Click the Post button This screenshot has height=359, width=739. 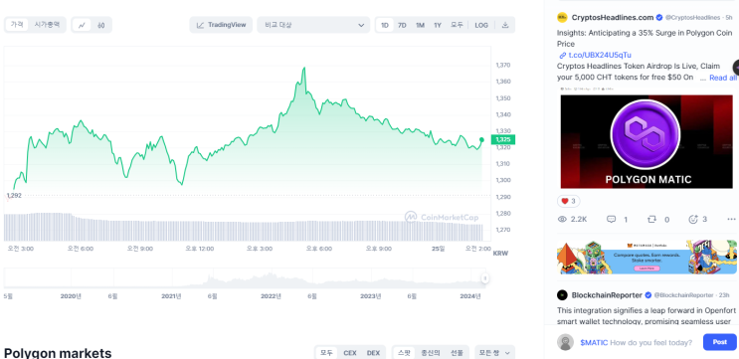tap(719, 342)
